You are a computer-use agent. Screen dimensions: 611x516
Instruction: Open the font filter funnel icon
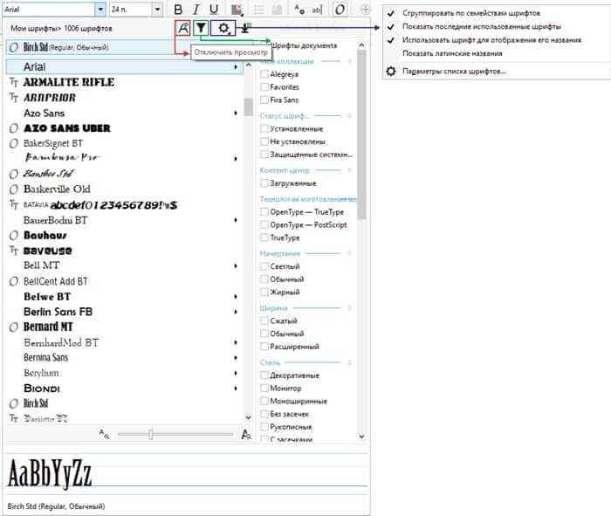click(x=201, y=28)
